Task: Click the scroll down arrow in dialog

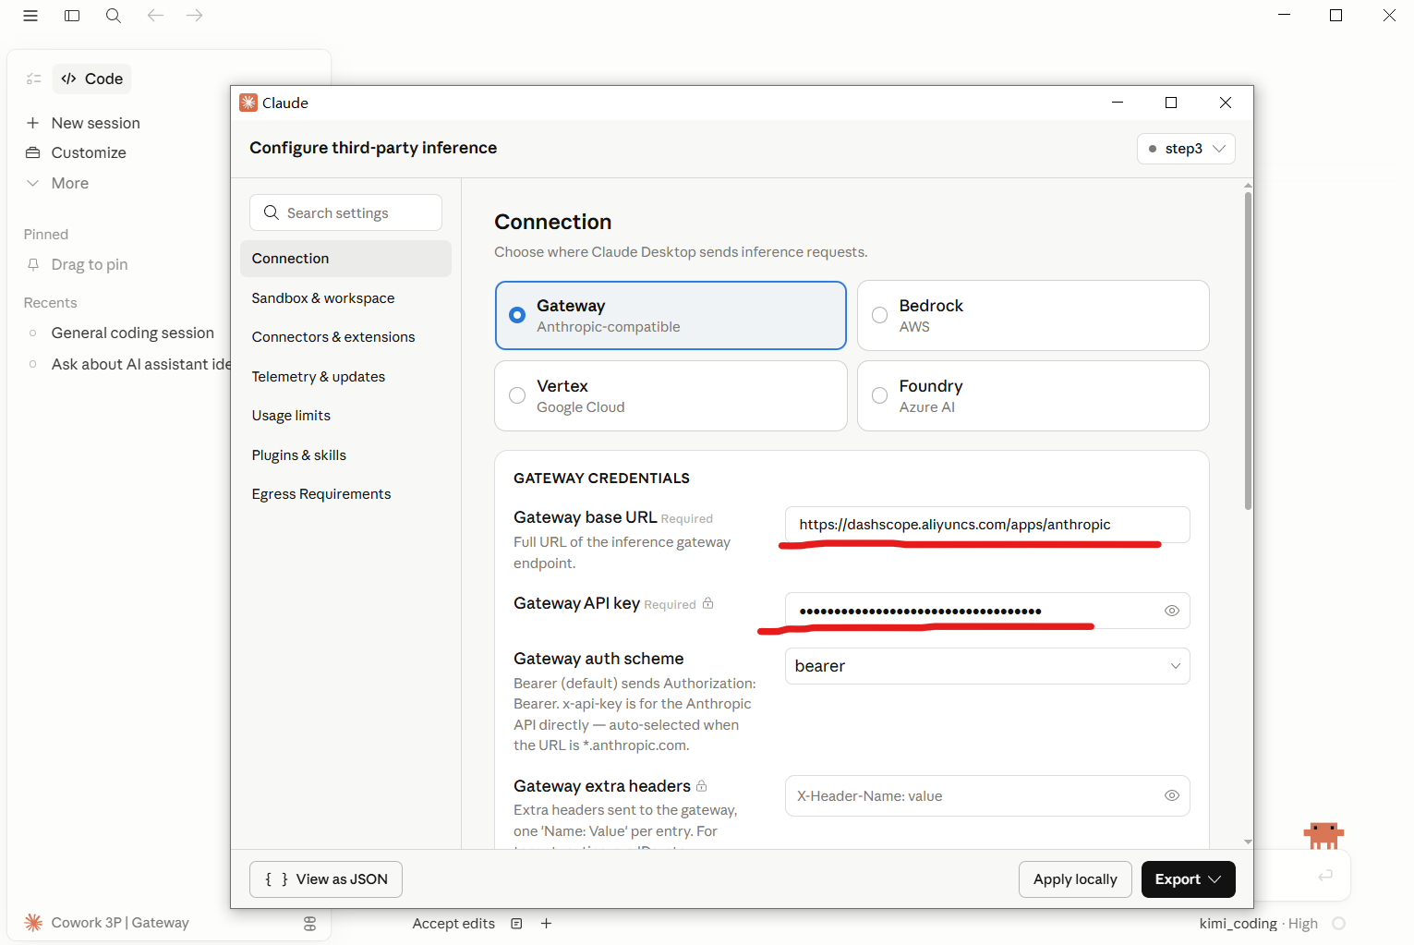Action: [1248, 842]
